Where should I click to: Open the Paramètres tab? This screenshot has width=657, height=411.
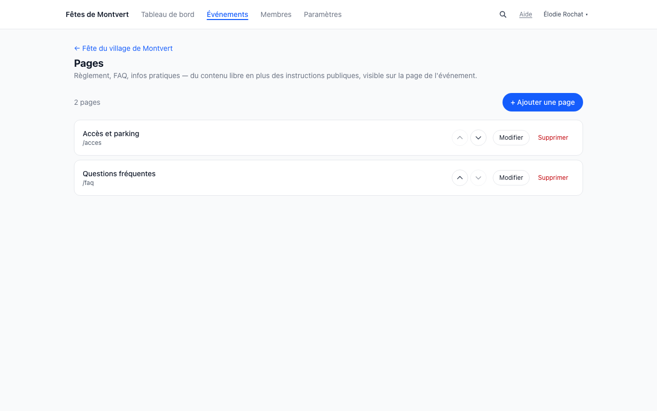(323, 14)
